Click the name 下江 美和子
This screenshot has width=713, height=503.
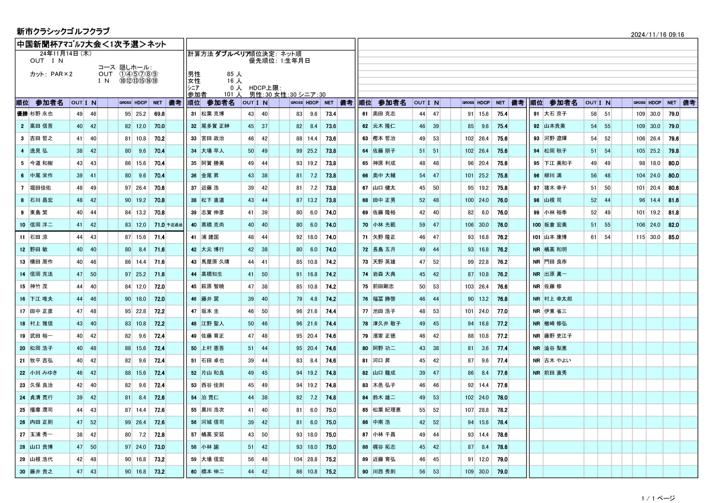coord(558,163)
